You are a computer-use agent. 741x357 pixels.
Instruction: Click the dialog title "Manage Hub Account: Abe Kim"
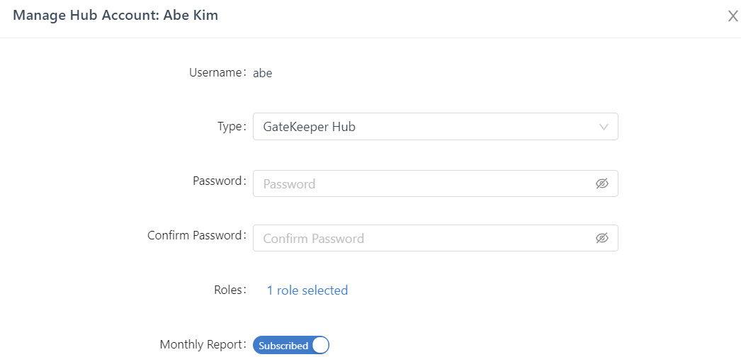[x=115, y=16]
